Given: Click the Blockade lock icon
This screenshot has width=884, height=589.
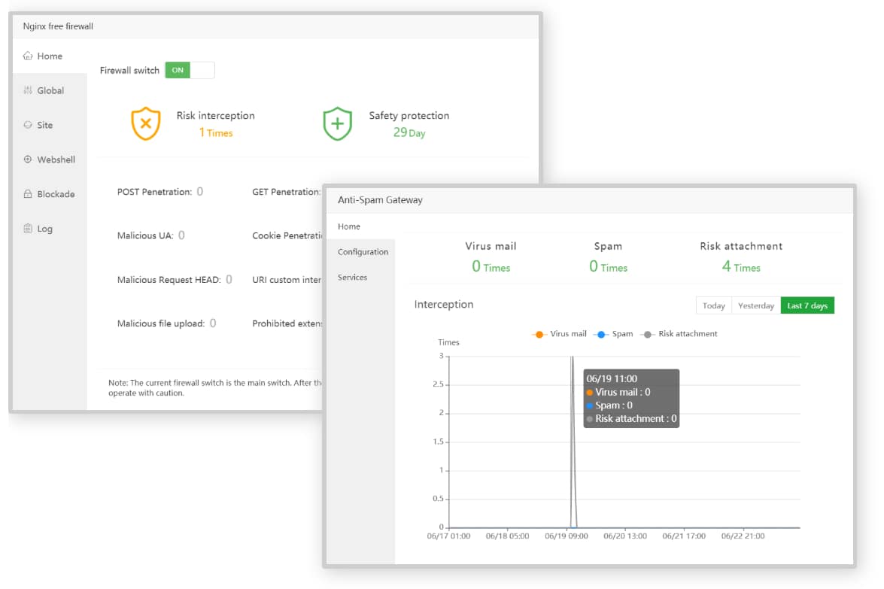Looking at the screenshot, I should 28,194.
